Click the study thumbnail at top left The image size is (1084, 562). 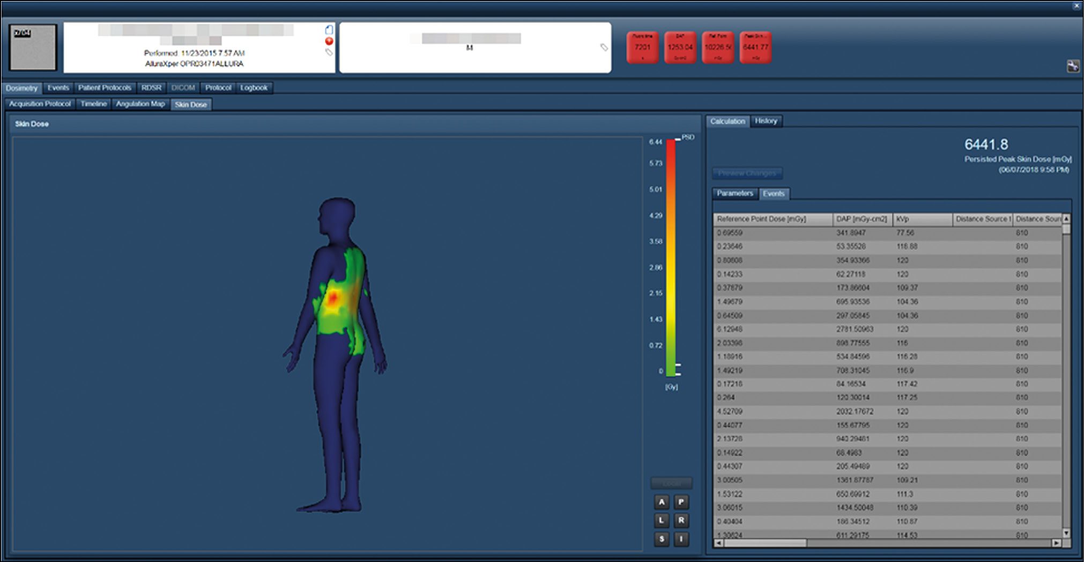point(33,47)
